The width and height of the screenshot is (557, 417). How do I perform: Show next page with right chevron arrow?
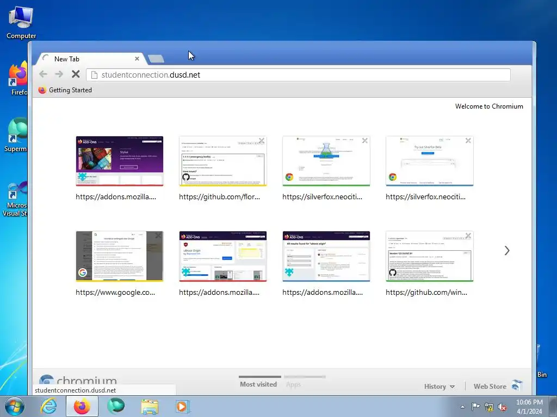[507, 251]
